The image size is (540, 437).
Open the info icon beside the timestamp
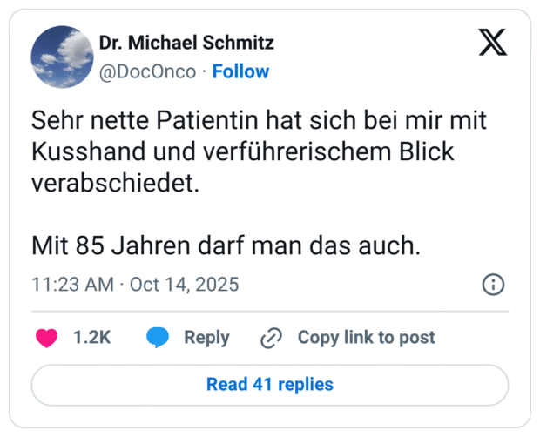click(x=493, y=285)
